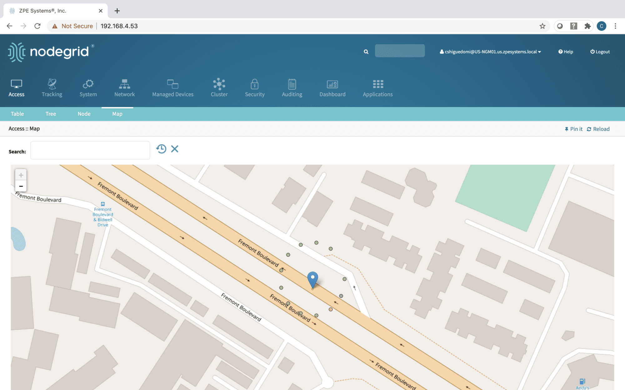
Task: Clear search with the X icon
Action: [x=175, y=149]
